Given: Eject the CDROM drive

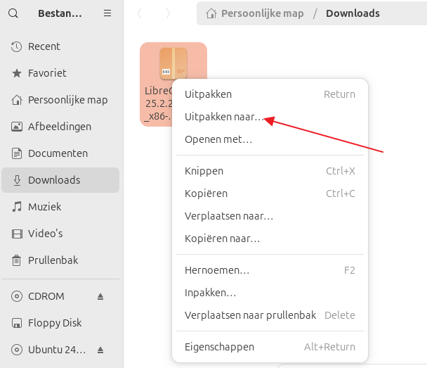Looking at the screenshot, I should [x=100, y=296].
